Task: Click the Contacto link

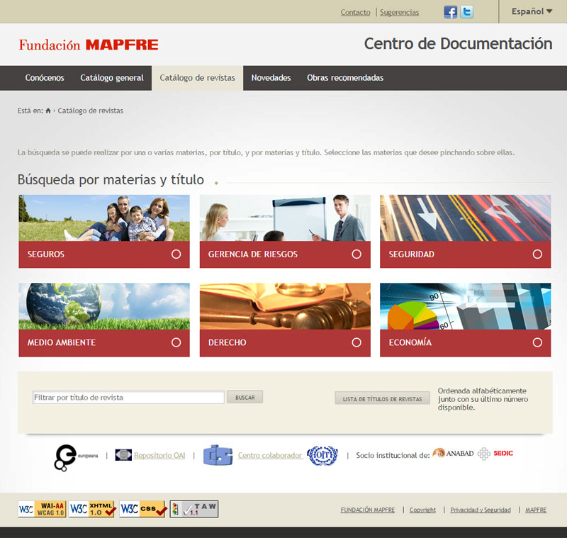Action: coord(356,12)
